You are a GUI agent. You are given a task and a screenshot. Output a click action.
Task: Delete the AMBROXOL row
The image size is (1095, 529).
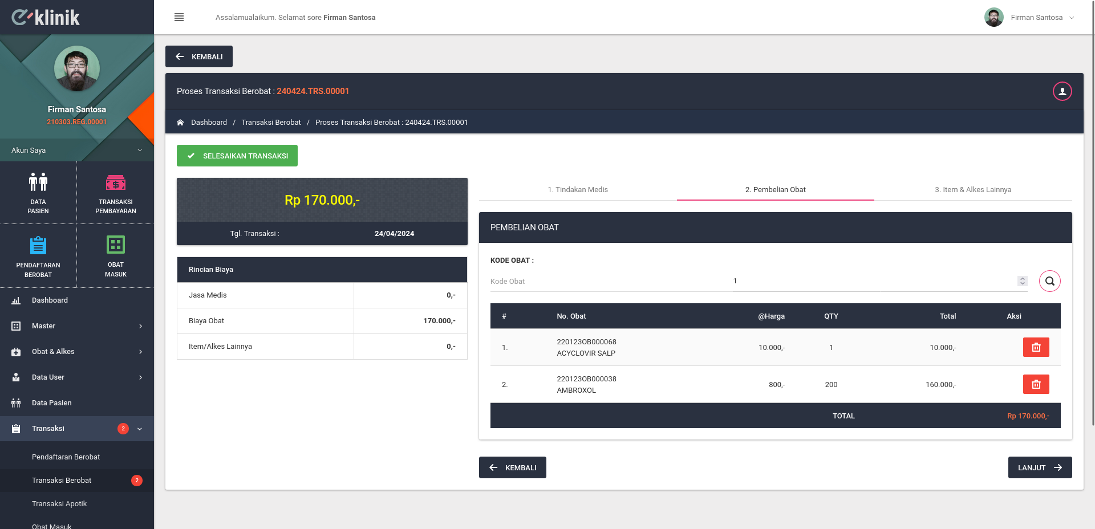[x=1036, y=384]
